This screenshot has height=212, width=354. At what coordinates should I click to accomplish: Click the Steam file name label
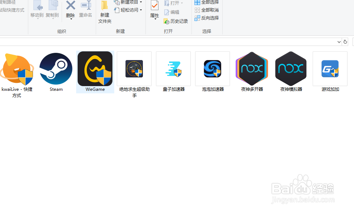tap(56, 89)
